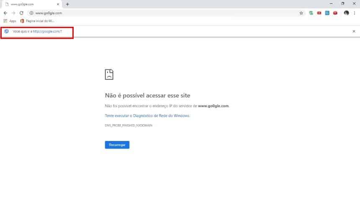Close the www.go0gle.com tab
360x215 pixels.
coord(58,4)
